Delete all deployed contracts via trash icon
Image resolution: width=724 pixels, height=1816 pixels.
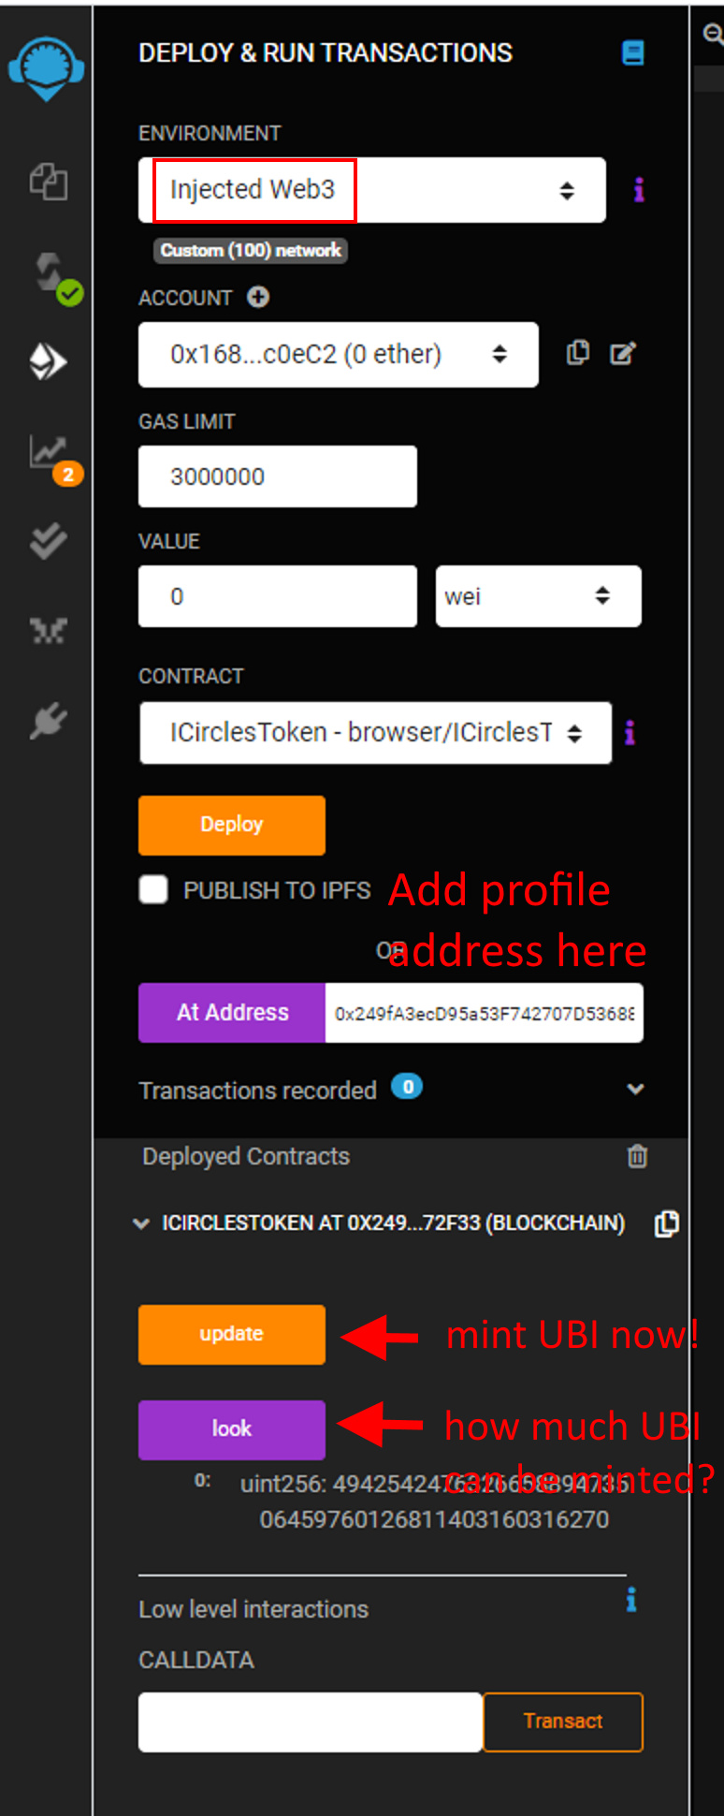click(637, 1156)
